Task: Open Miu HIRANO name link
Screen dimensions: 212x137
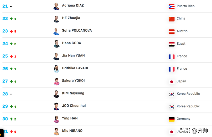Action: coord(72,131)
